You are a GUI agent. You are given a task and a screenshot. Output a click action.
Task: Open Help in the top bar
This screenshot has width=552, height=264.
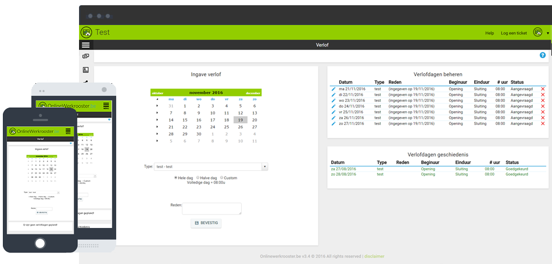489,33
